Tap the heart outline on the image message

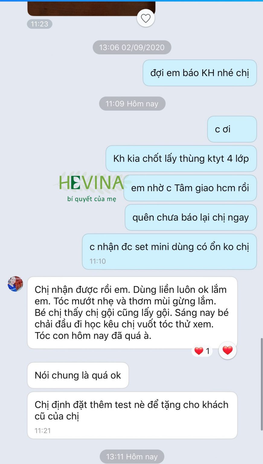[x=146, y=18]
